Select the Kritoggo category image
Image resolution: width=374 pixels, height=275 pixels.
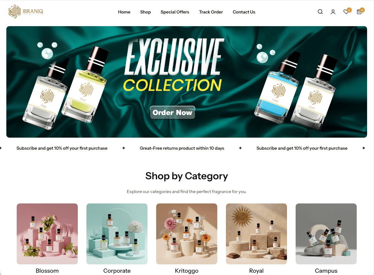187,234
